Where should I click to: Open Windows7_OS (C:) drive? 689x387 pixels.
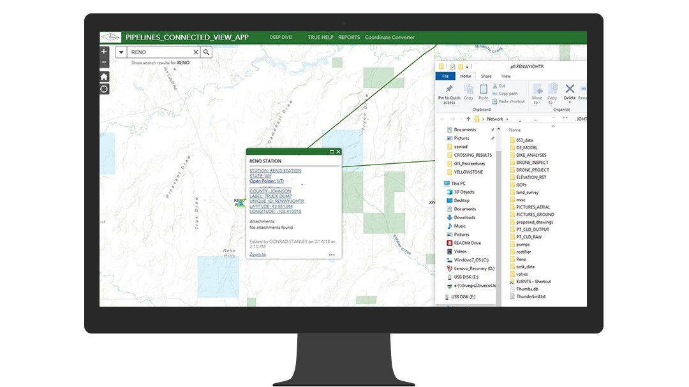pos(471,260)
